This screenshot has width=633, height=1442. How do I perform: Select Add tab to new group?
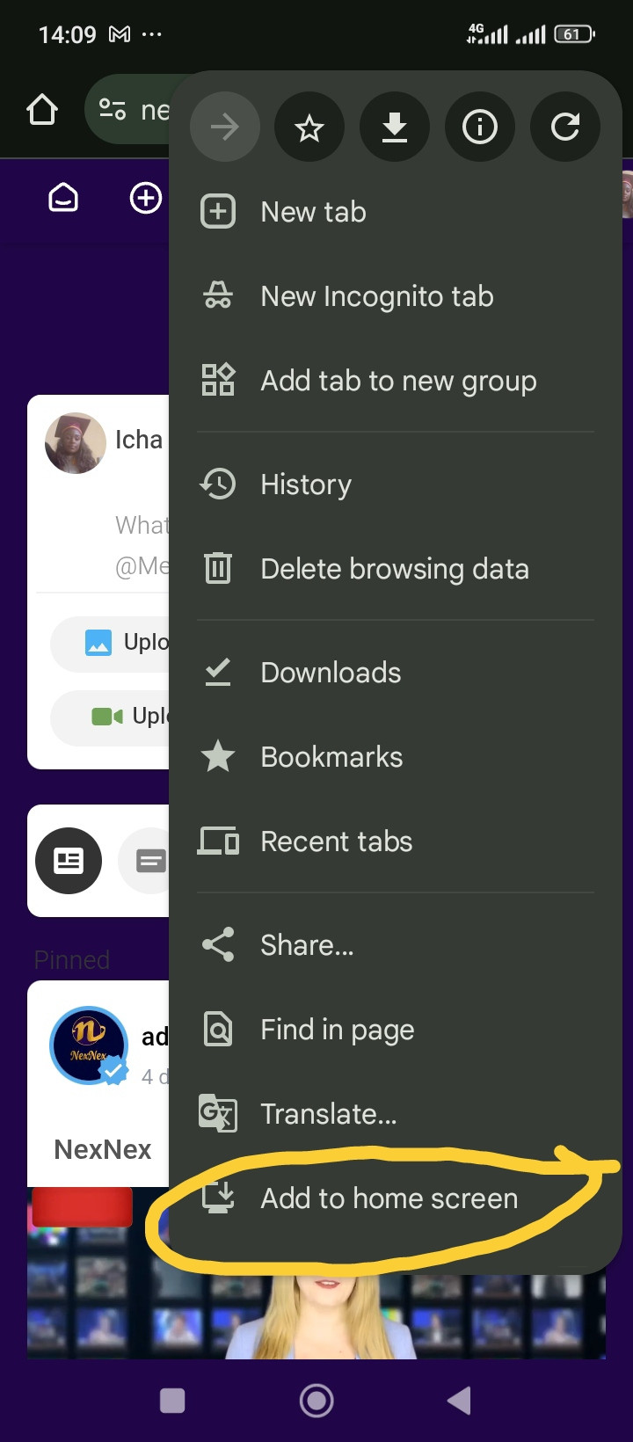[397, 381]
